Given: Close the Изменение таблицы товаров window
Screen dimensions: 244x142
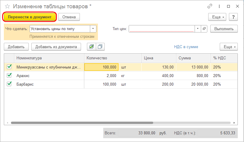Looking at the screenshot, I should click(x=237, y=6).
